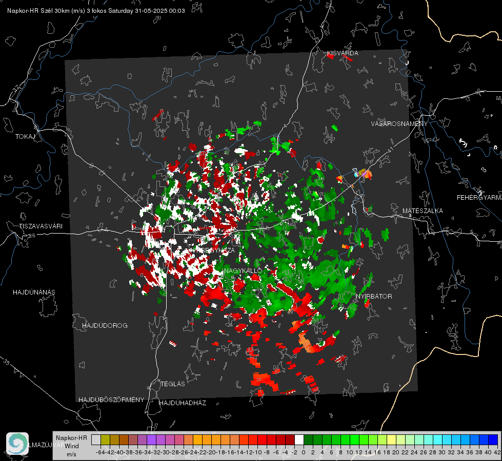Pick the light gray first legend swatch
Image resolution: width=502 pixels, height=461 pixels.
pyautogui.click(x=96, y=440)
